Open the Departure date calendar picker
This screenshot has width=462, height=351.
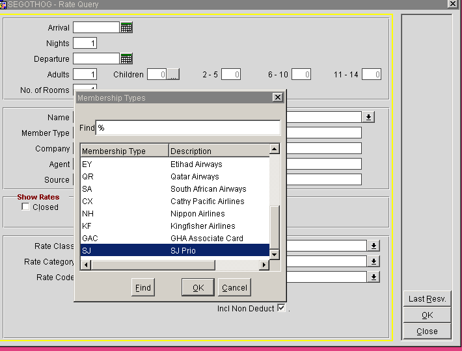tap(126, 59)
